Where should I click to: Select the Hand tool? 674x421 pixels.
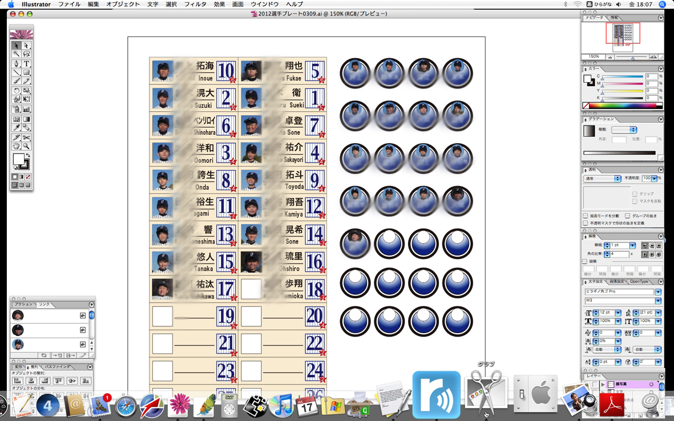(17, 146)
